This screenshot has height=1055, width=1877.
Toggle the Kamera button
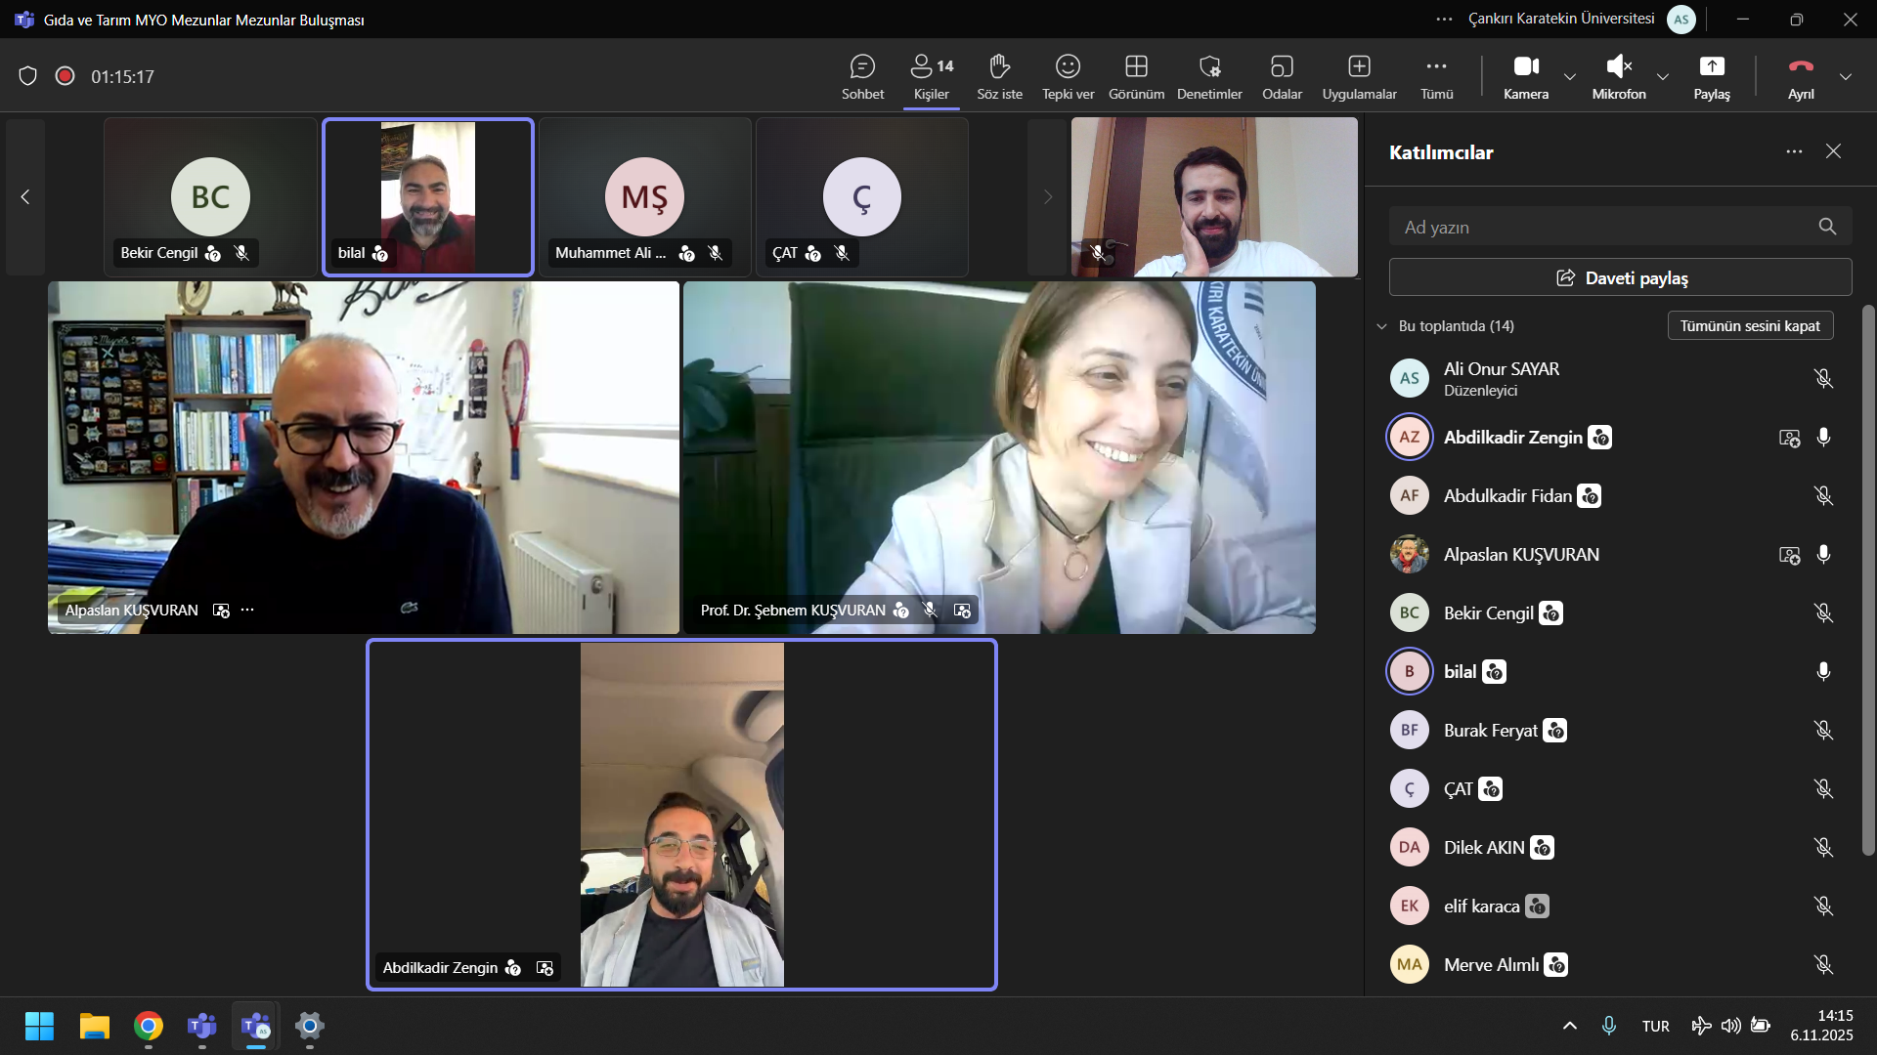1525,66
